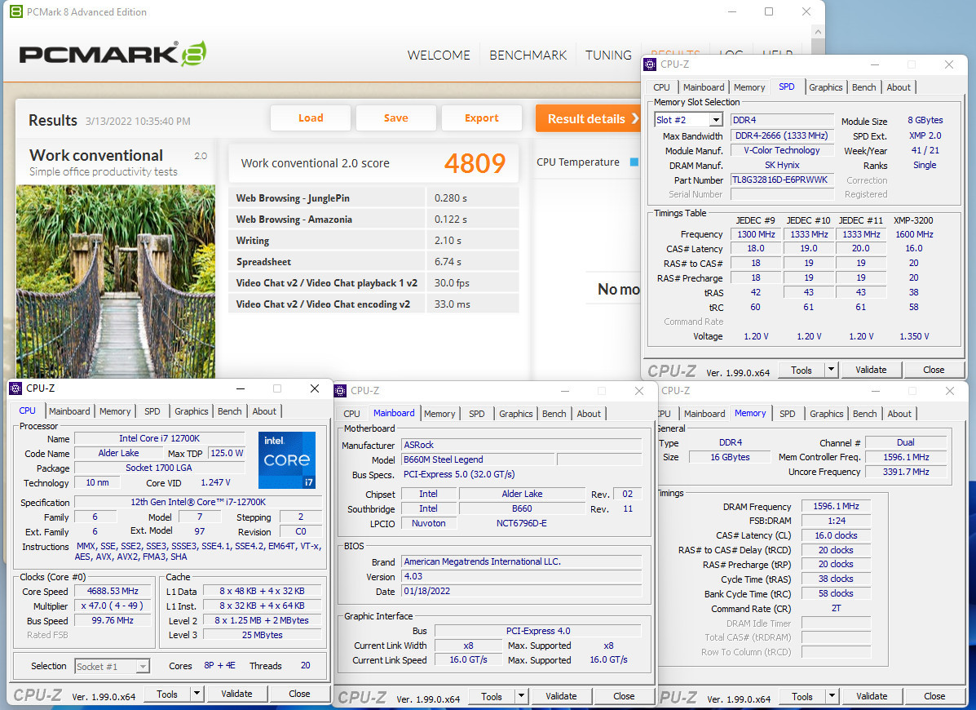This screenshot has height=710, width=976.
Task: Click the Video Chat encoding v2 row
Action: click(373, 304)
